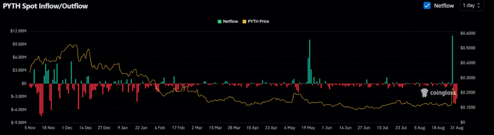This screenshot has height=135, width=494.
Task: Click the 28 Mar date label
Action: pos(234,128)
